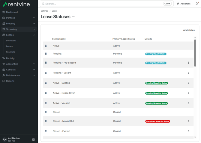Screen dimensions: 201x143
Task: Open more options for Active - Notice Given
Action: [x=188, y=93]
